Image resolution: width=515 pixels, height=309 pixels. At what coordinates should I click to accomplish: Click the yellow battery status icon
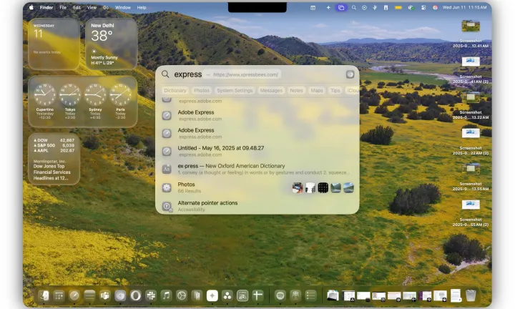[x=398, y=7]
